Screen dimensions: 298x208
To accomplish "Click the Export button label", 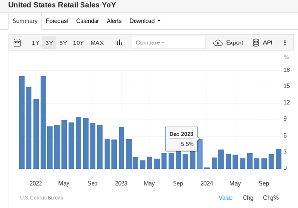I will (234, 43).
